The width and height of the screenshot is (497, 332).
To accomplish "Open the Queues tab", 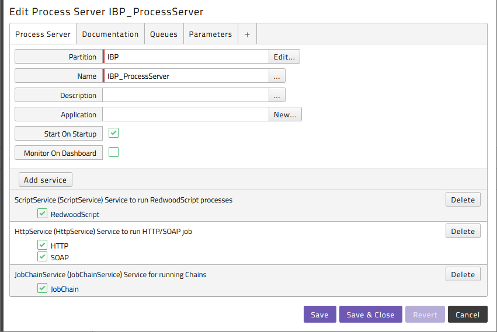I will coord(164,34).
